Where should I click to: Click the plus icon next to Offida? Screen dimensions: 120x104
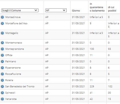pos(2,55)
